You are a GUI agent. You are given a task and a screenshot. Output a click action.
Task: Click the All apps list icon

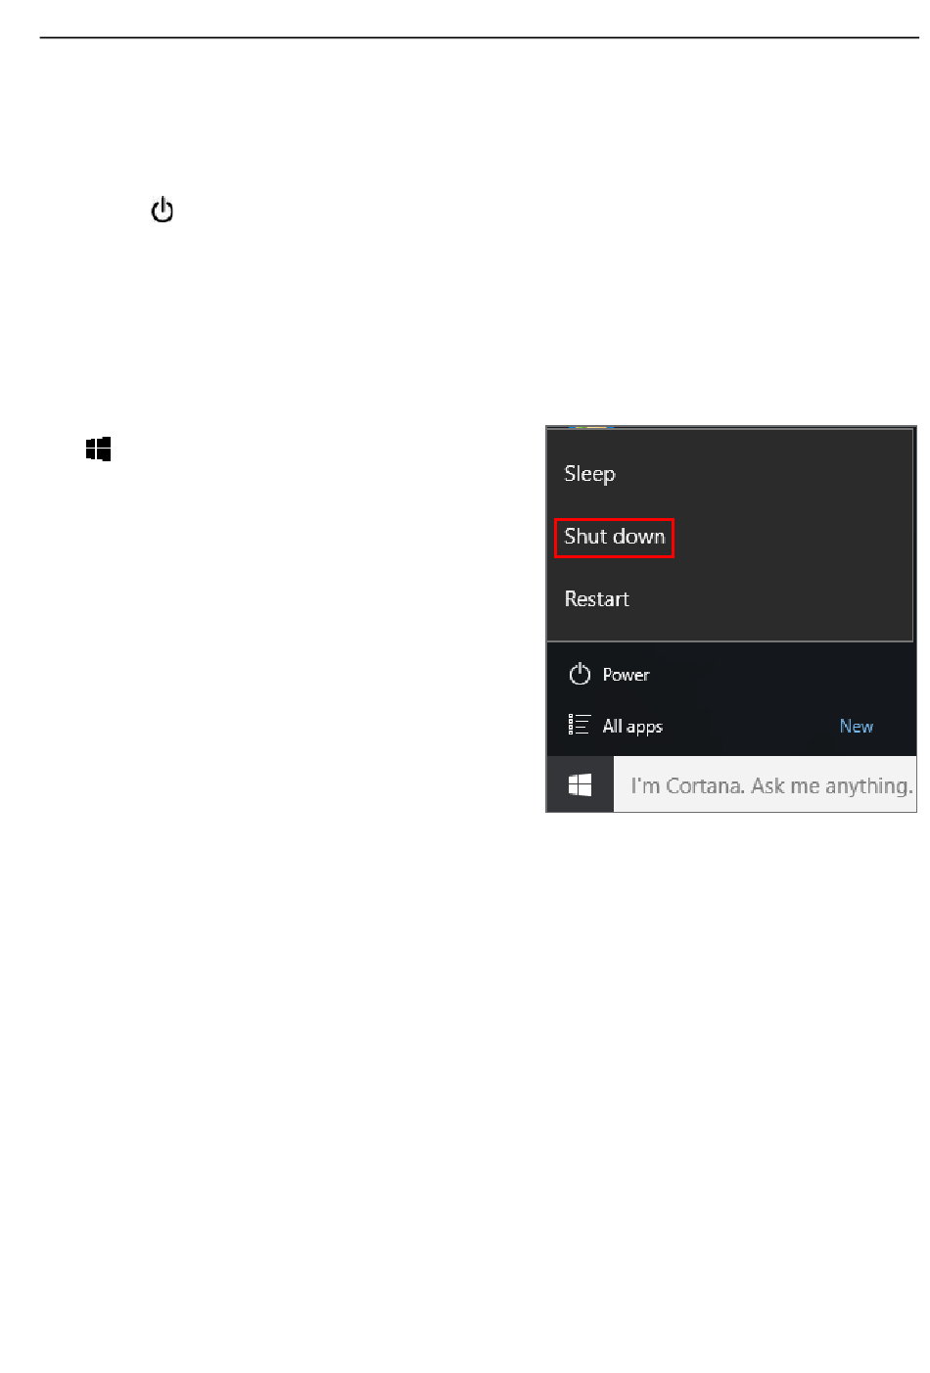579,725
